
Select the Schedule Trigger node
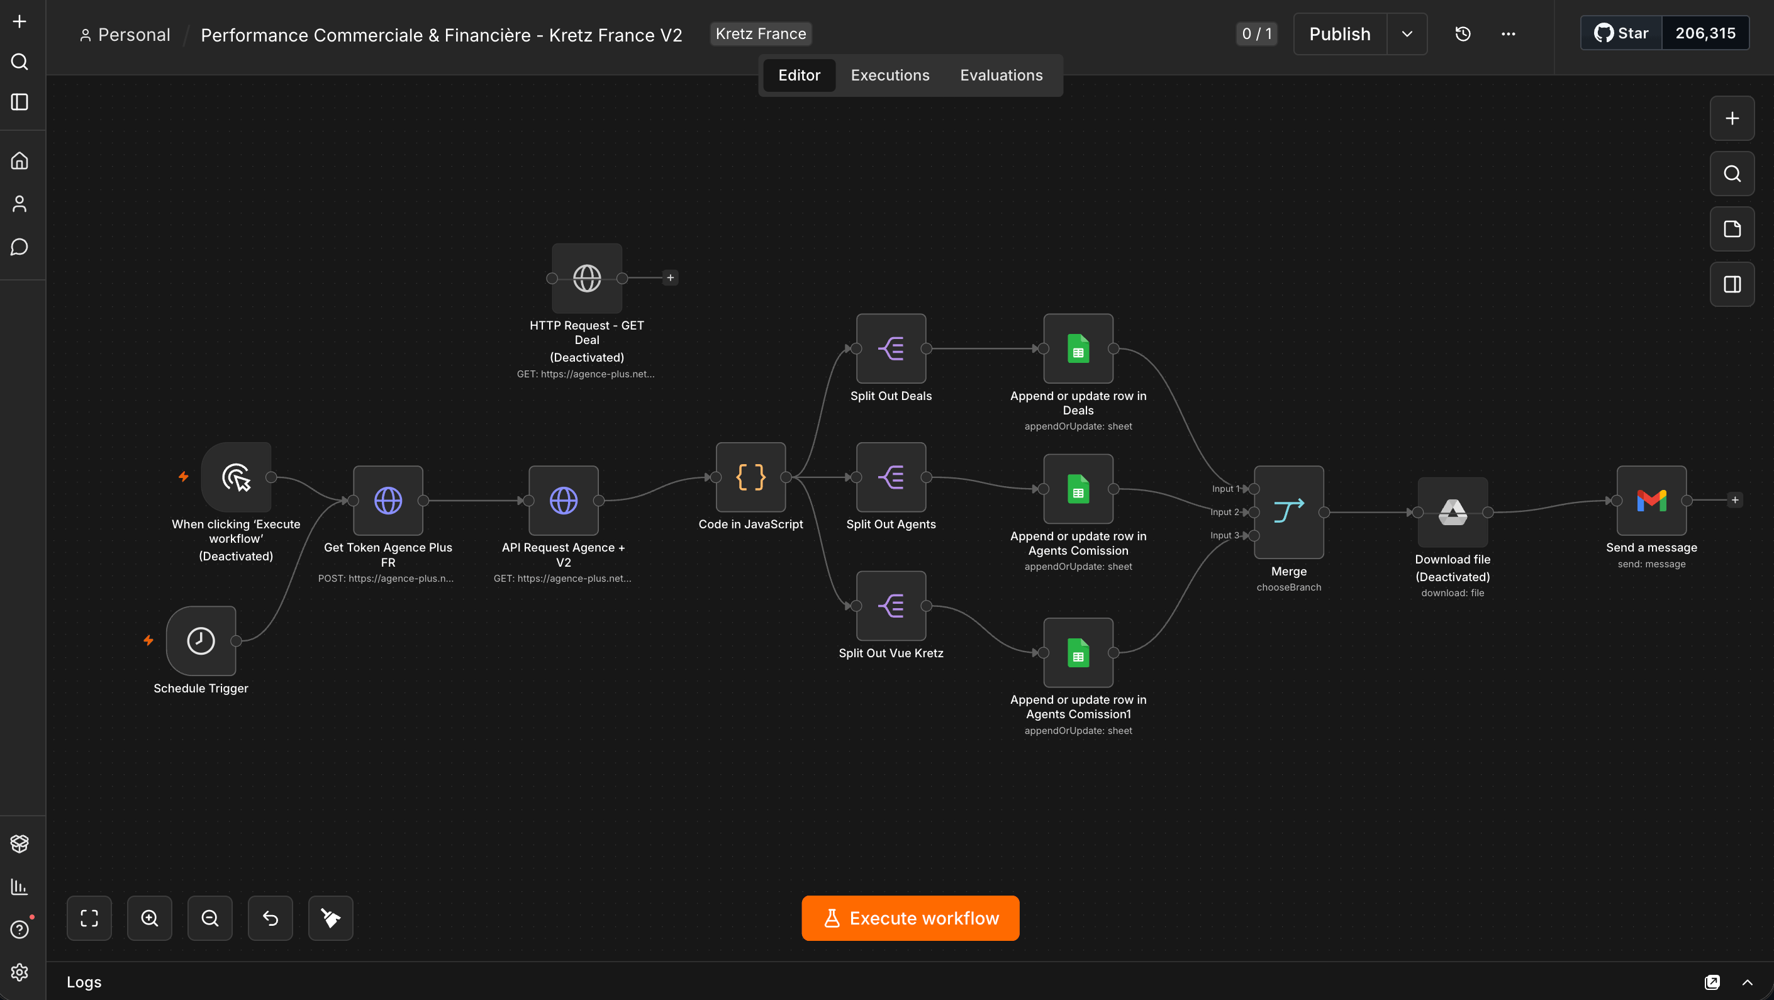click(201, 641)
